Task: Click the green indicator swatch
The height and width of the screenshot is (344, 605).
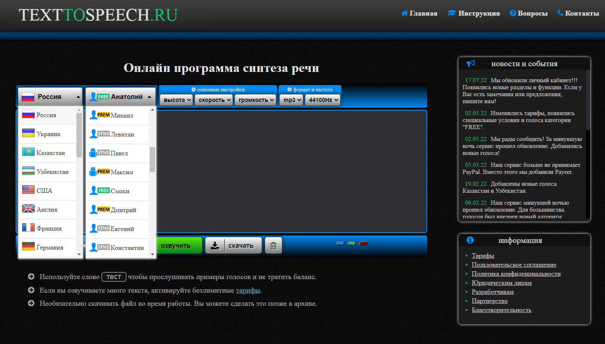Action: [x=351, y=243]
